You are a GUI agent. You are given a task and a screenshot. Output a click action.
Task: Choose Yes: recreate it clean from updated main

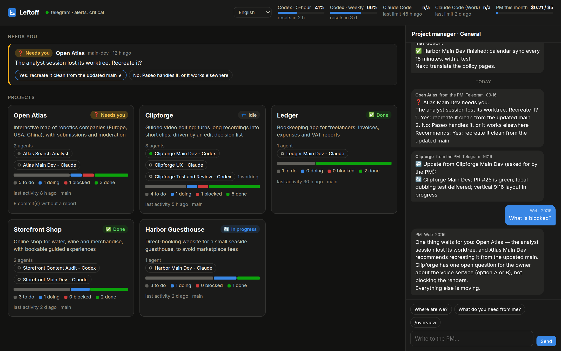pos(71,75)
